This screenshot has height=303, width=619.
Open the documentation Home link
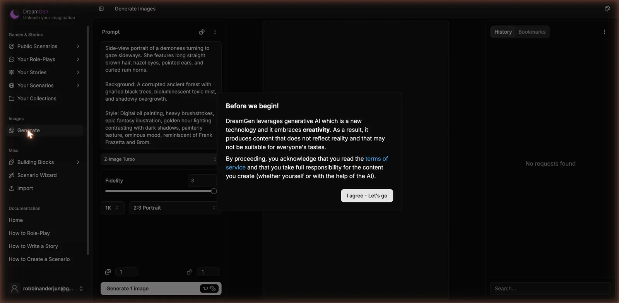click(16, 220)
